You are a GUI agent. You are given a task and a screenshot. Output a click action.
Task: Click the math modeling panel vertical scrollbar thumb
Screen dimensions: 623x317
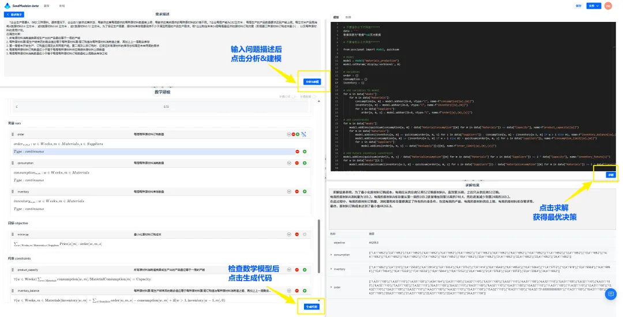pyautogui.click(x=318, y=246)
